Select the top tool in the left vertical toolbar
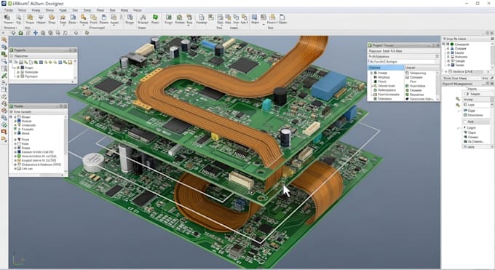 point(4,40)
